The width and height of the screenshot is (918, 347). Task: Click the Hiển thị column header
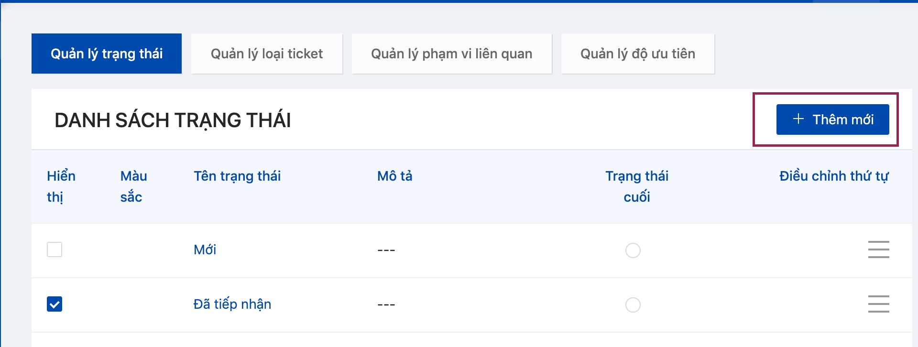[x=61, y=186]
